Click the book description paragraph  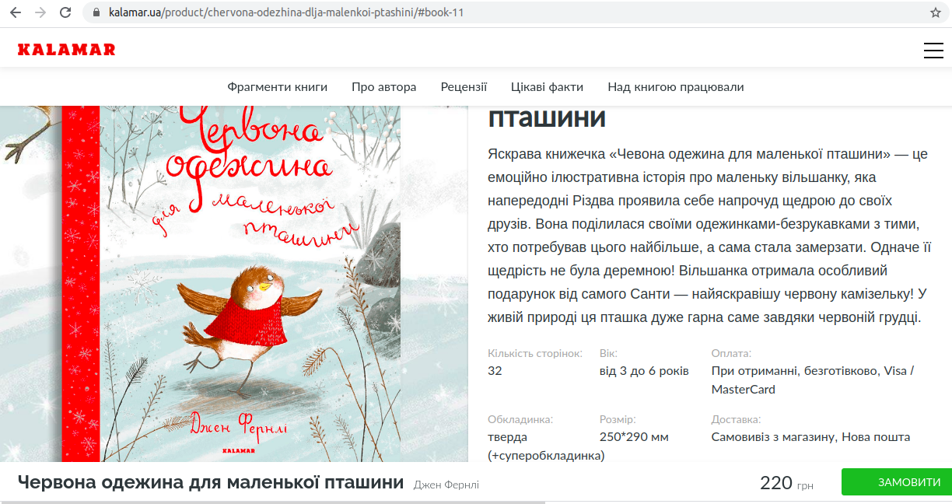pyautogui.click(x=708, y=236)
